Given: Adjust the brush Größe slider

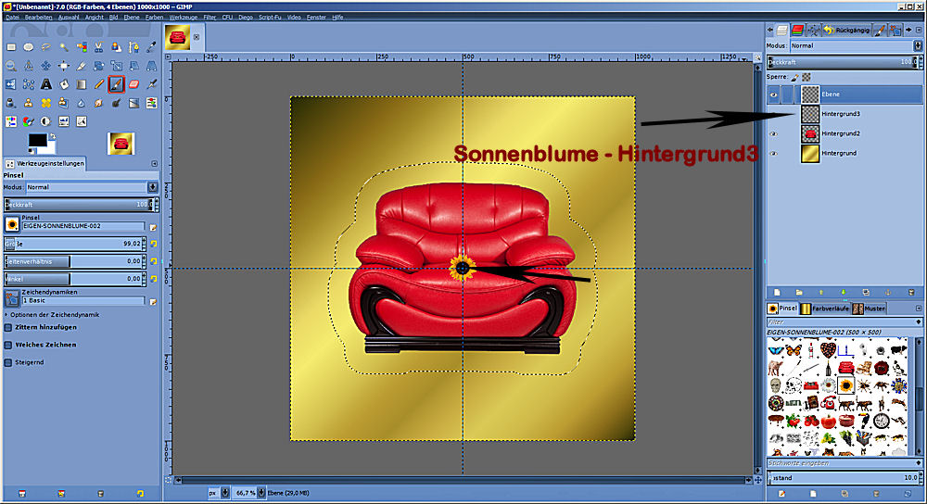Looking at the screenshot, I should tap(74, 244).
